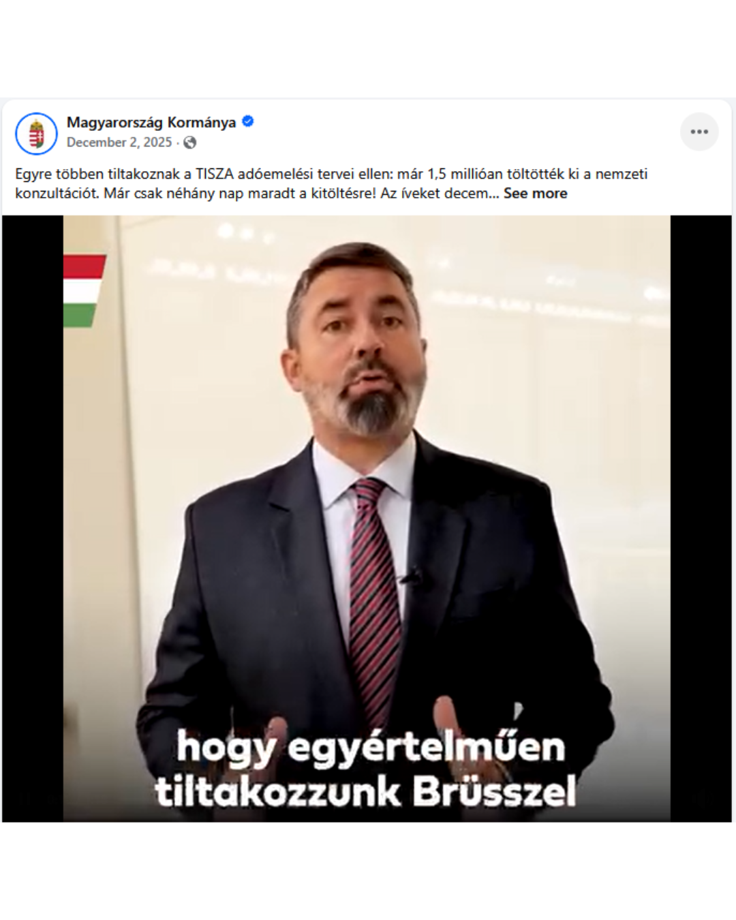
Task: Click the lapel microphone on the speaker's jacket
Action: pyautogui.click(x=411, y=577)
